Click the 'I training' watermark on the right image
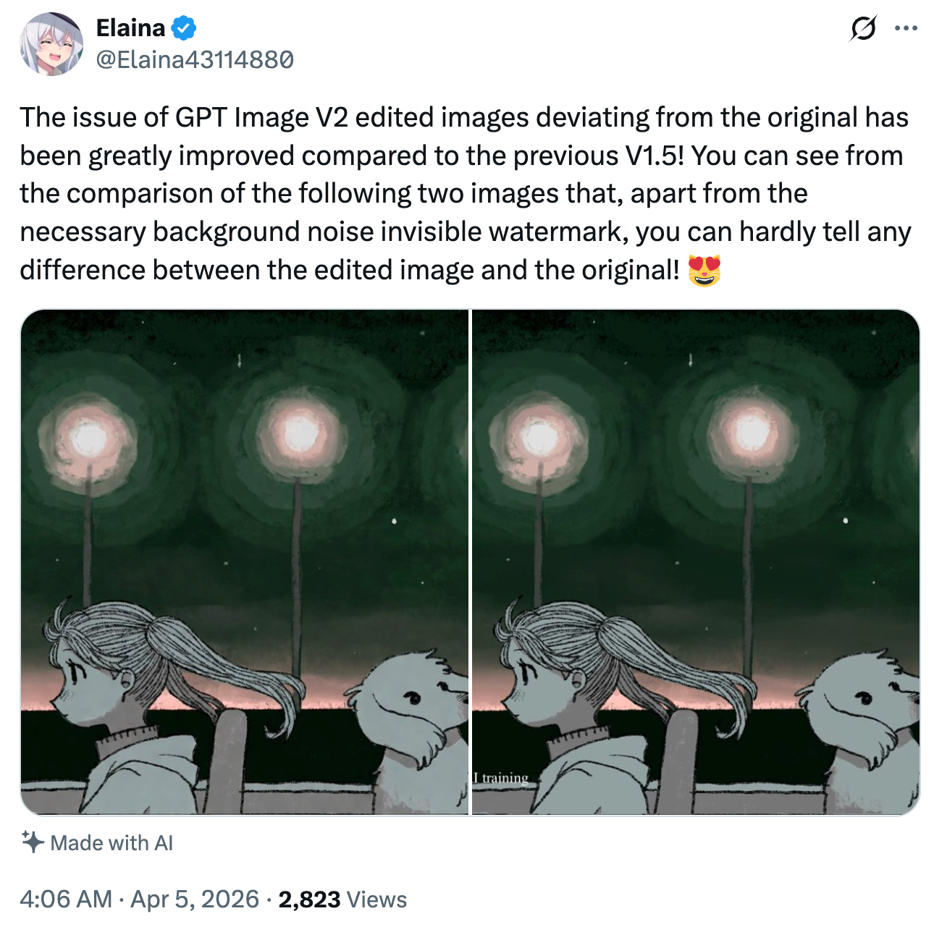934x932 pixels. [500, 778]
